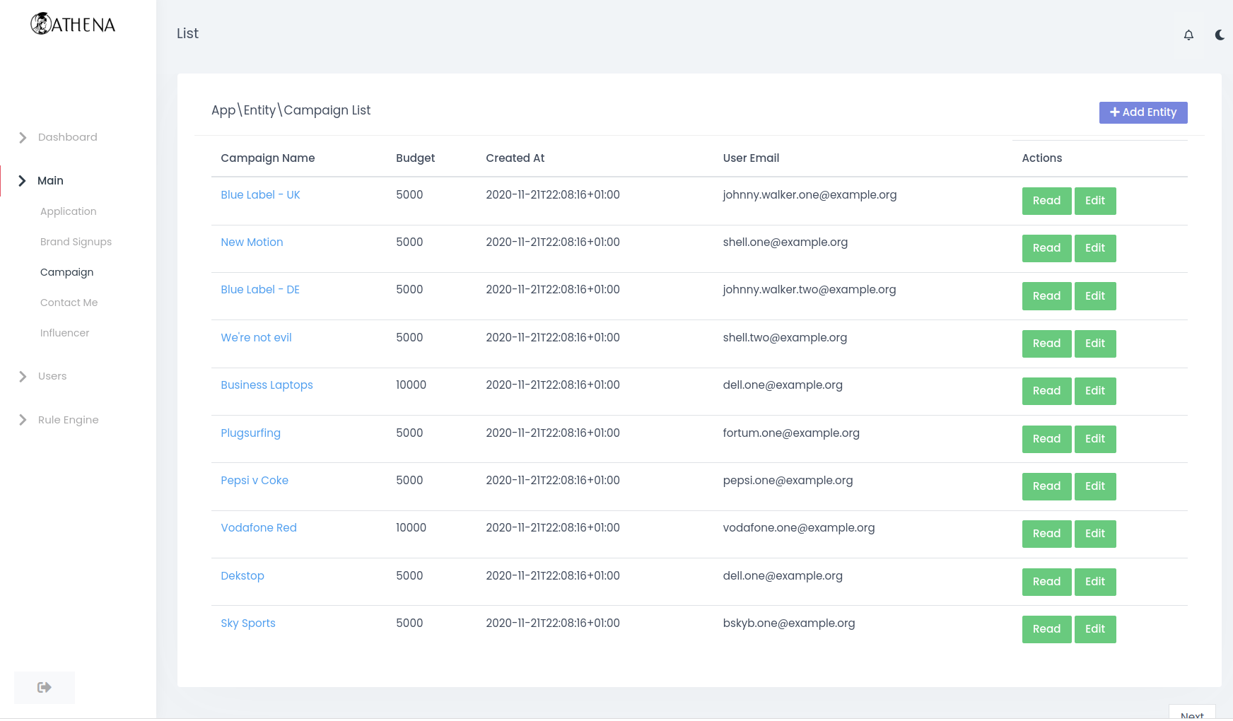
Task: Open the New Motion campaign link
Action: click(252, 242)
